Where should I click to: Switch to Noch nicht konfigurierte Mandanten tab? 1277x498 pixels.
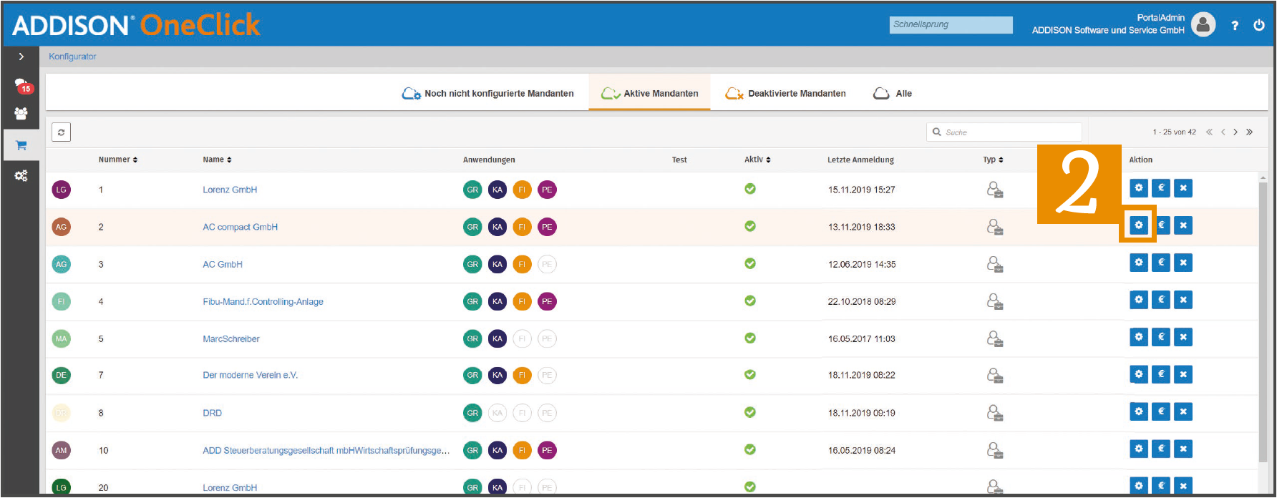[x=487, y=94]
